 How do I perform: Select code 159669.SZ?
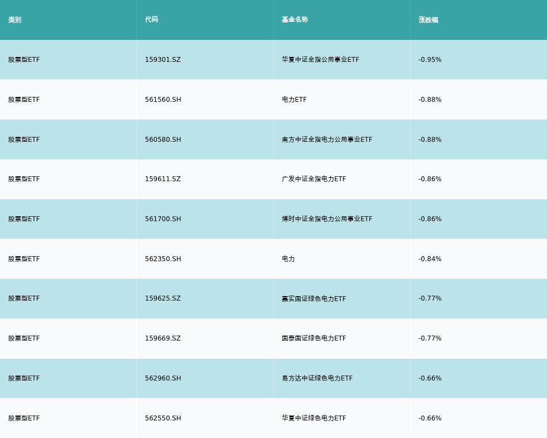point(163,338)
